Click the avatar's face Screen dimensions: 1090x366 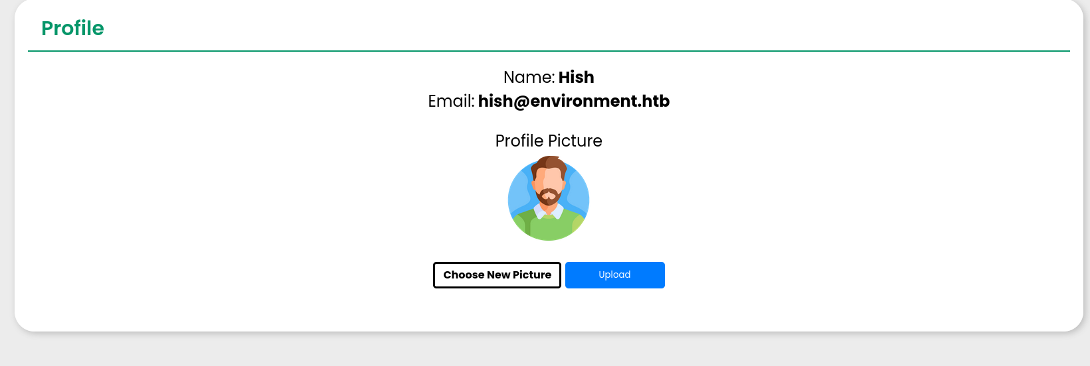point(549,180)
